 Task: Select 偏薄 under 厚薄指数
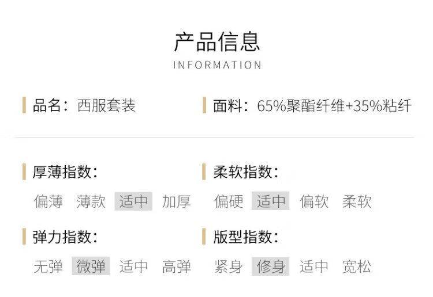(48, 201)
